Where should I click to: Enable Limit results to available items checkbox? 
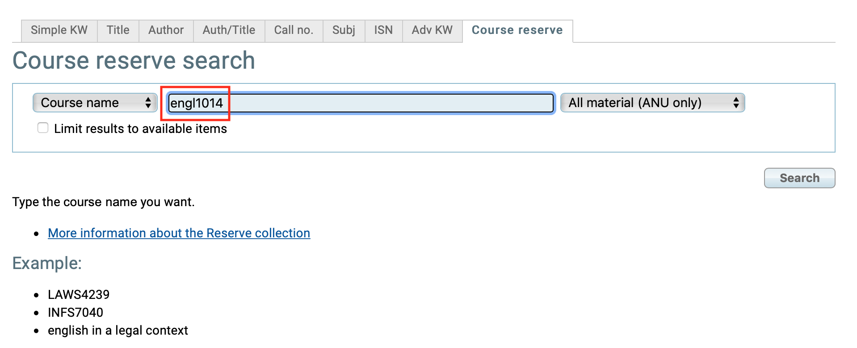43,128
